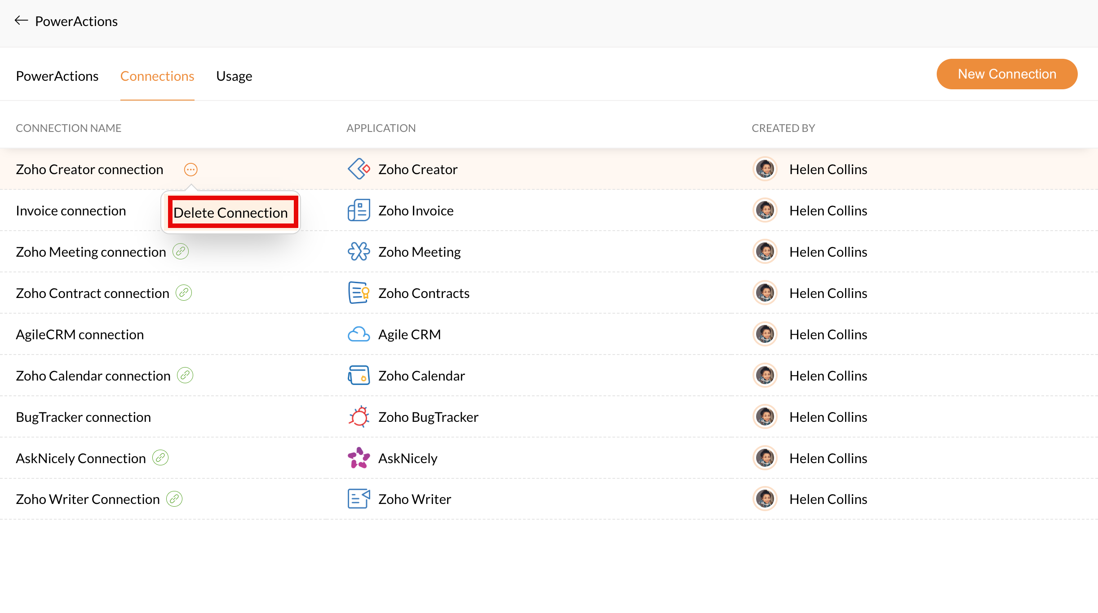Click the AskNicely application icon

pos(359,458)
